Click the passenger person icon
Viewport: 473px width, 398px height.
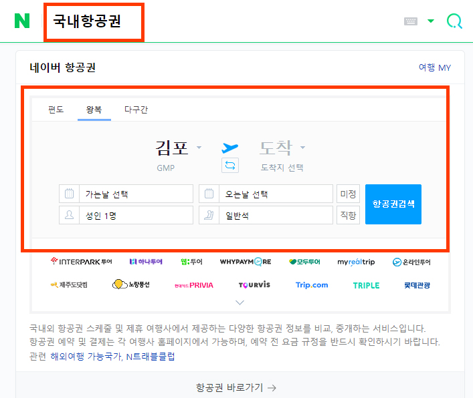[x=69, y=215]
